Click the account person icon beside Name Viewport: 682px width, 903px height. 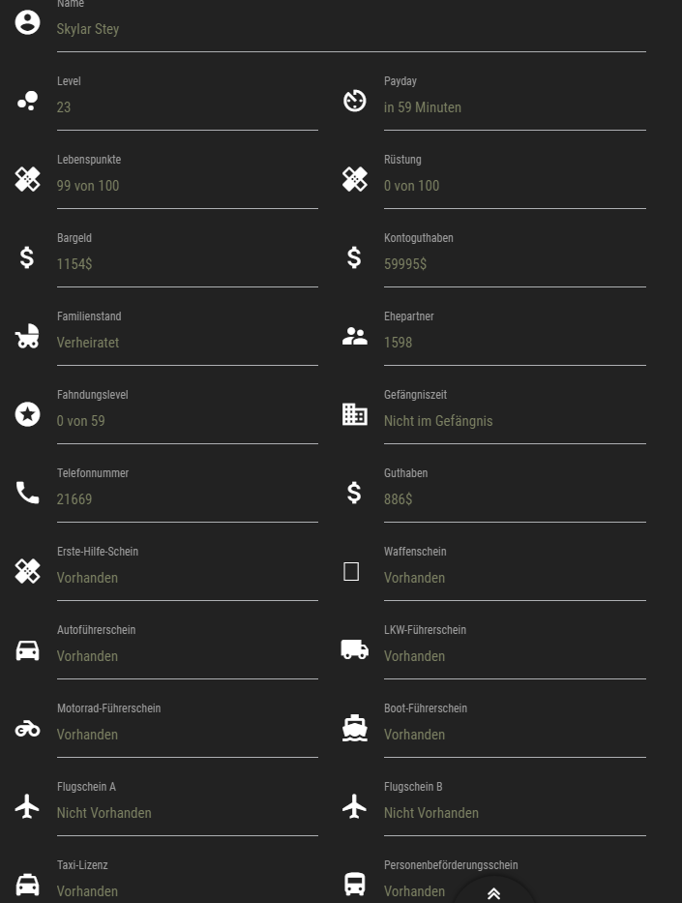(x=27, y=22)
